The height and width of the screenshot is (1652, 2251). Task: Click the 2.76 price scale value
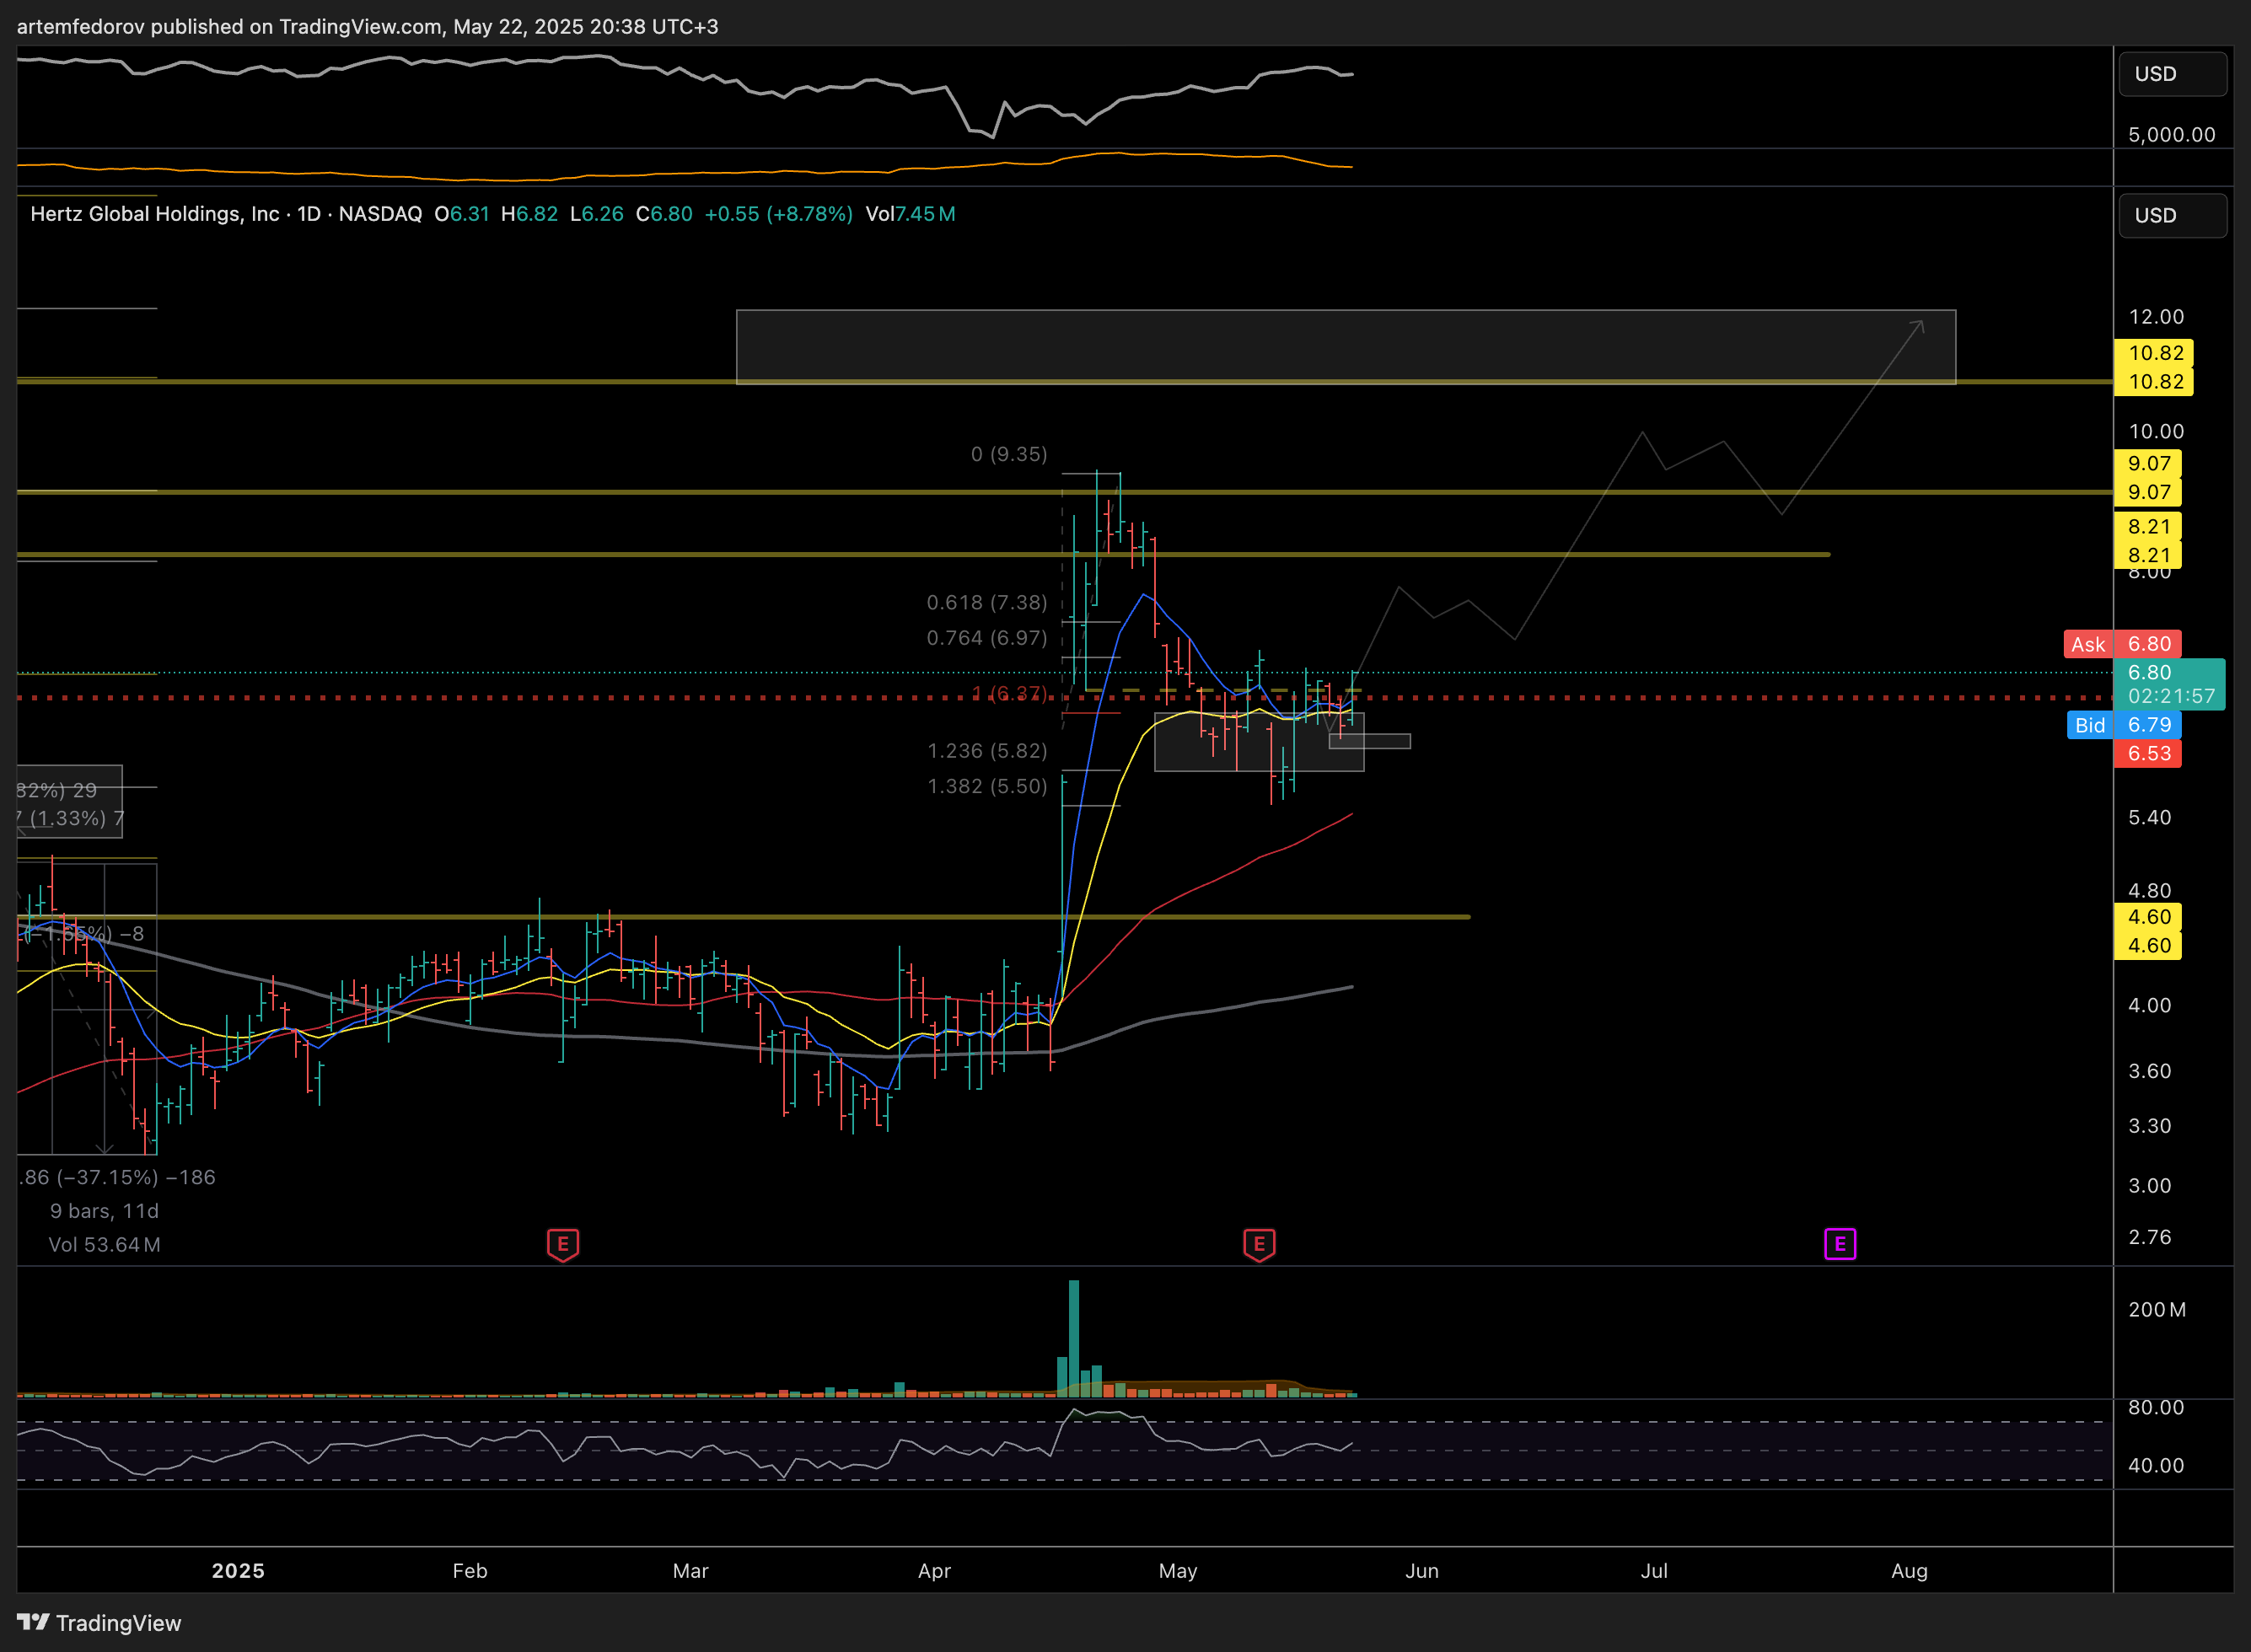coord(2149,1237)
